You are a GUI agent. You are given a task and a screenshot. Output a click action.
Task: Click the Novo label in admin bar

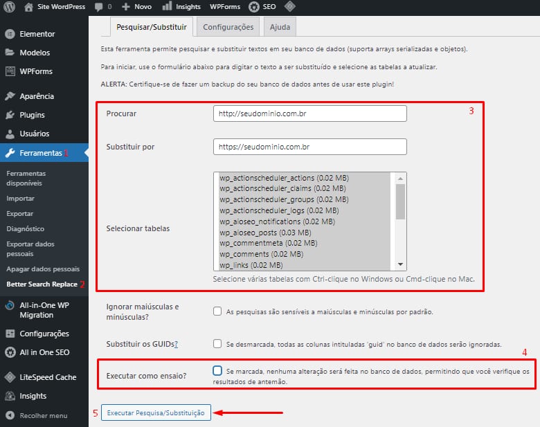[x=143, y=6]
